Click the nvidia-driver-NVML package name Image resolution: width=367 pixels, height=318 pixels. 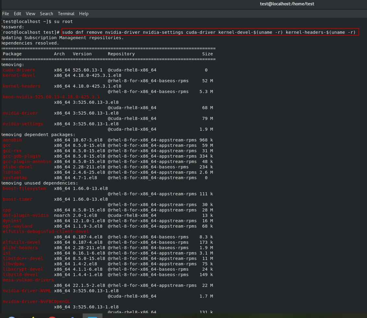click(x=27, y=290)
